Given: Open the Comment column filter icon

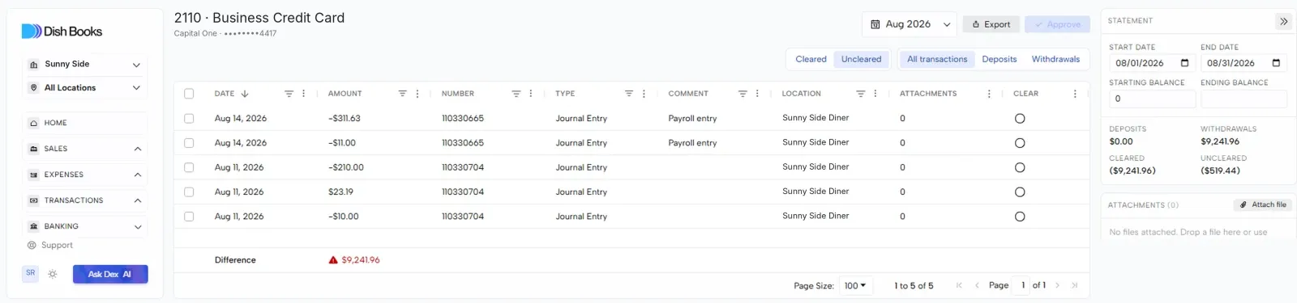Looking at the screenshot, I should 743,94.
